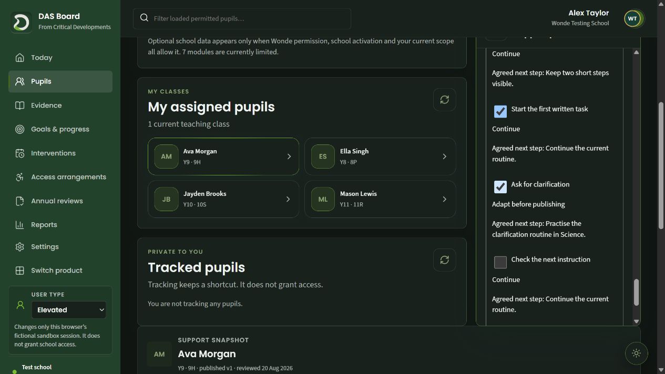665x374 pixels.
Task: Open the Evidence section
Action: tap(60, 106)
